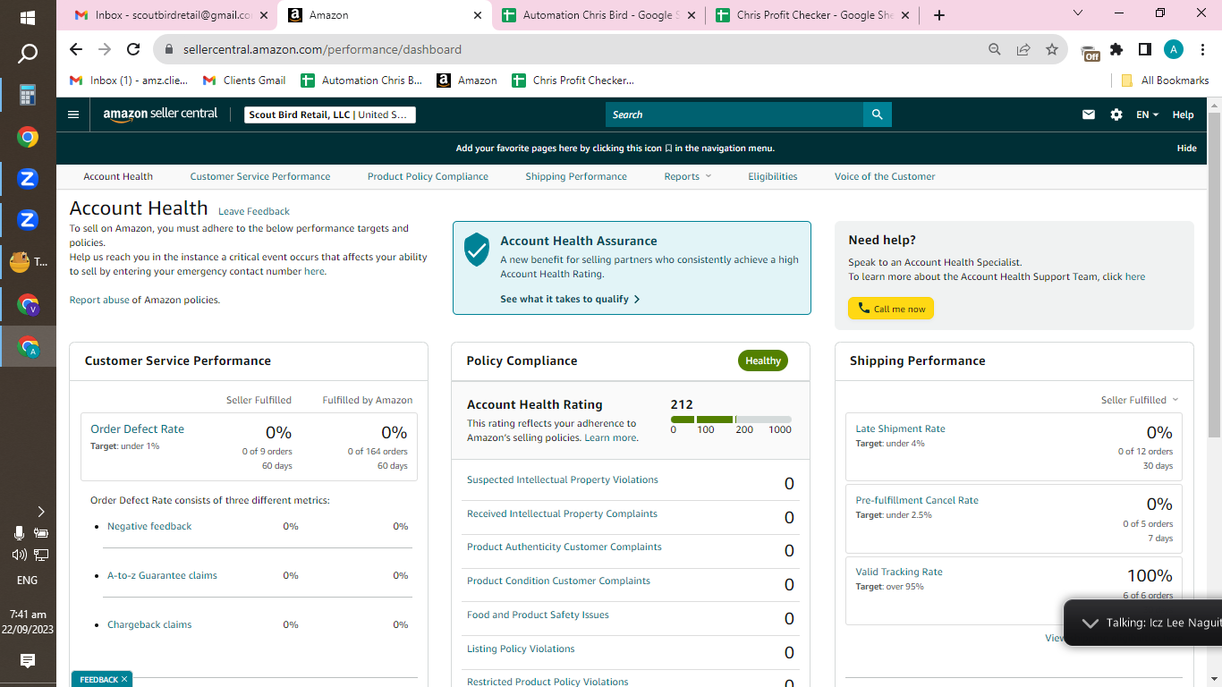This screenshot has width=1222, height=687.
Task: Open the Order Defect Rate link
Action: [x=137, y=429]
